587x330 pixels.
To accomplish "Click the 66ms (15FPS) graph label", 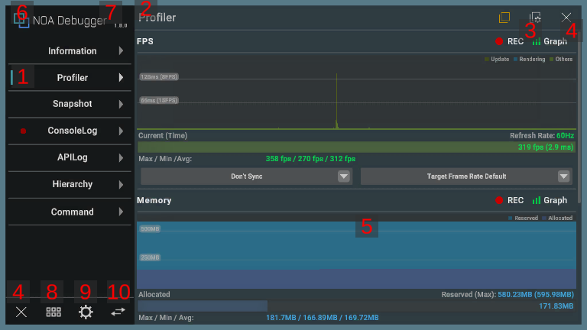I will (159, 100).
